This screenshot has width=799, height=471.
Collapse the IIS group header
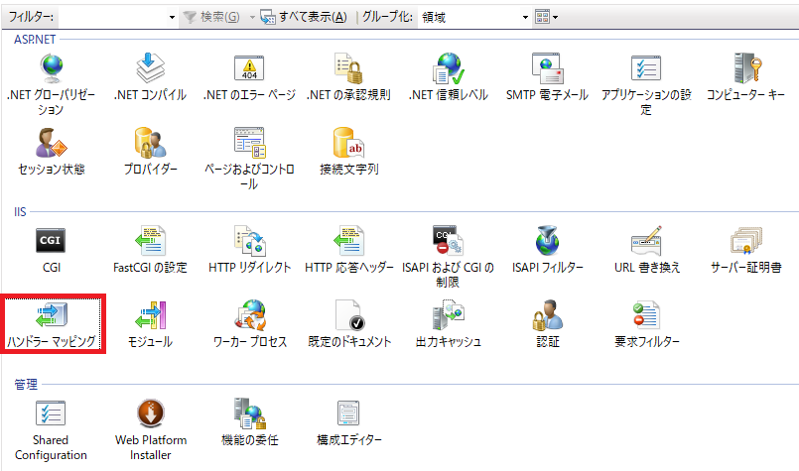(x=20, y=212)
